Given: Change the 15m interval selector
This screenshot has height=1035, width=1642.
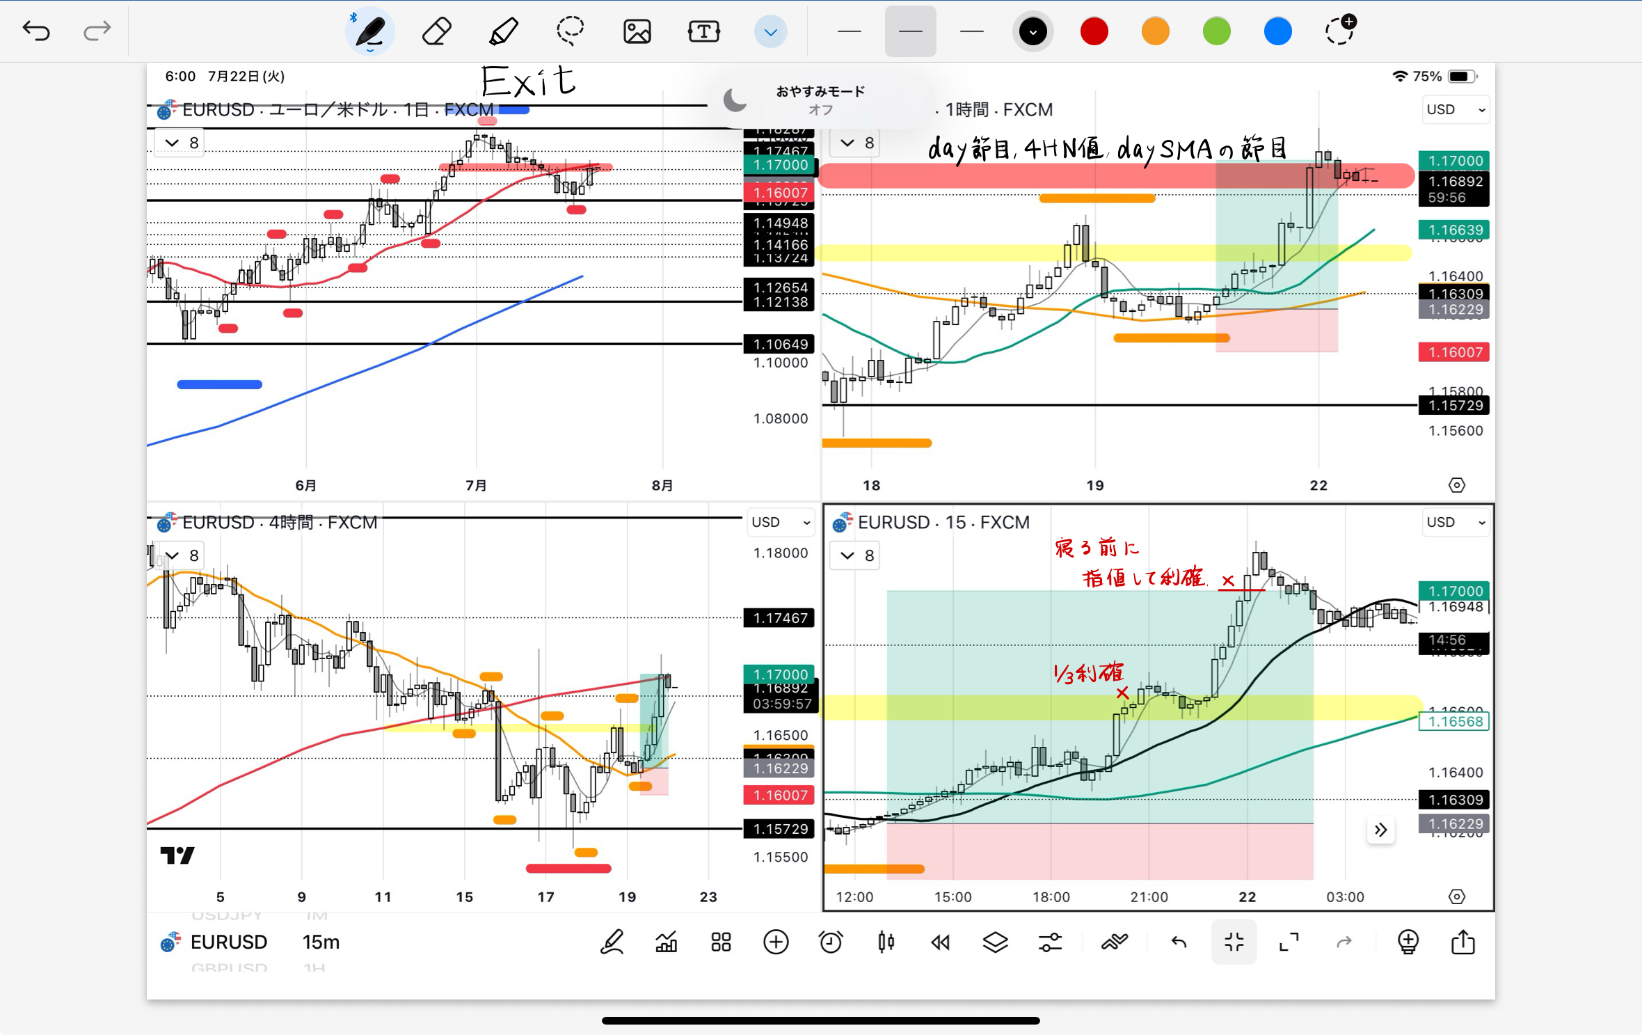Looking at the screenshot, I should click(x=321, y=942).
